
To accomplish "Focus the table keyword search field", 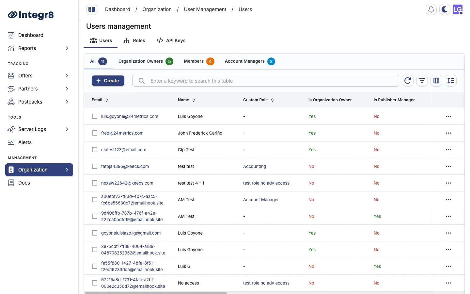I will tap(266, 81).
